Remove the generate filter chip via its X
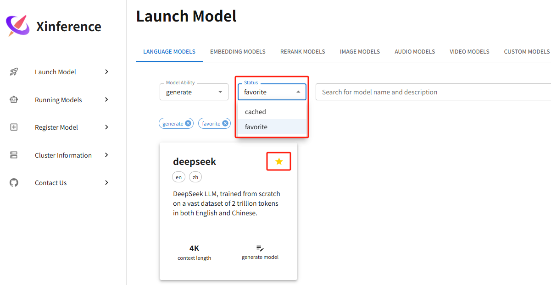551x285 pixels. click(188, 124)
